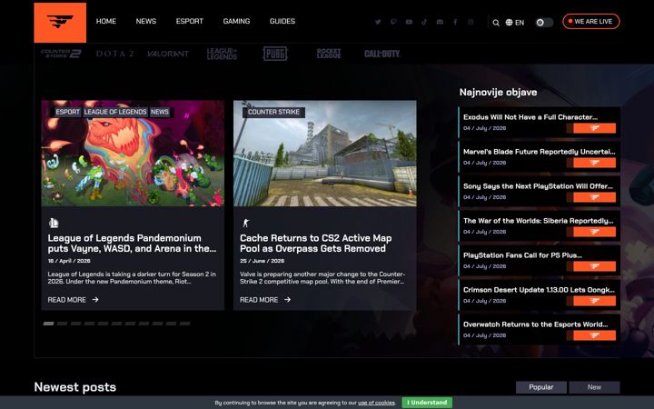The image size is (654, 409).
Task: Click the COUNTER STRIKE tag on Cache card
Action: [x=273, y=112]
